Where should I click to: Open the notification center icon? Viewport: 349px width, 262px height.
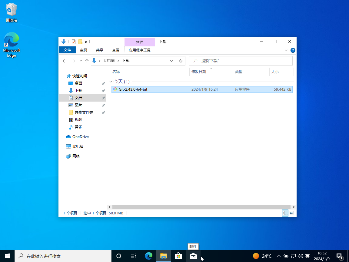(340, 256)
